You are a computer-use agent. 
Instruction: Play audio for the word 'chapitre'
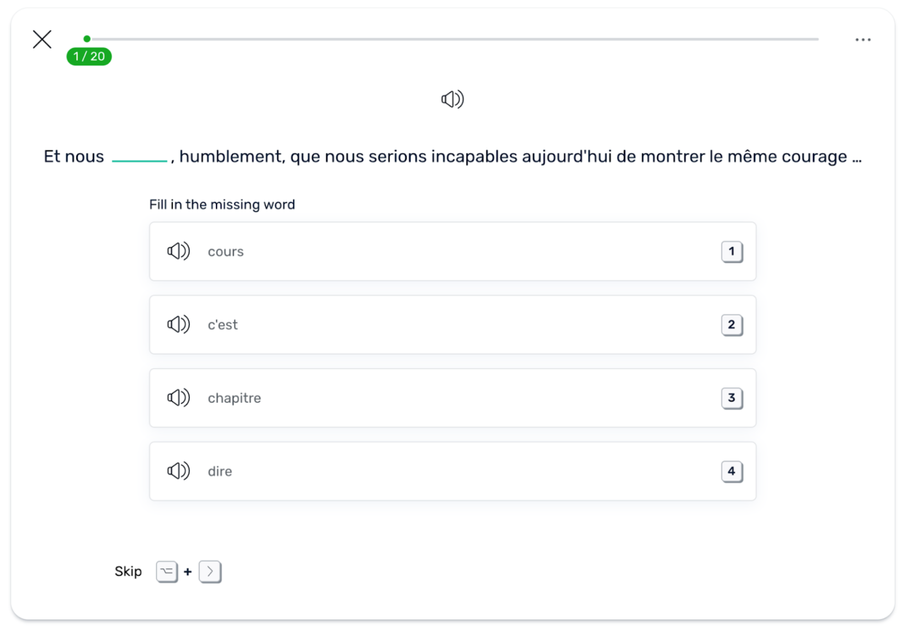[x=179, y=398]
